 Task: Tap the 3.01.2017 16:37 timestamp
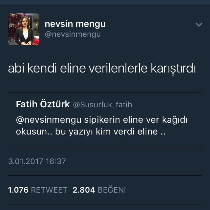tap(37, 161)
